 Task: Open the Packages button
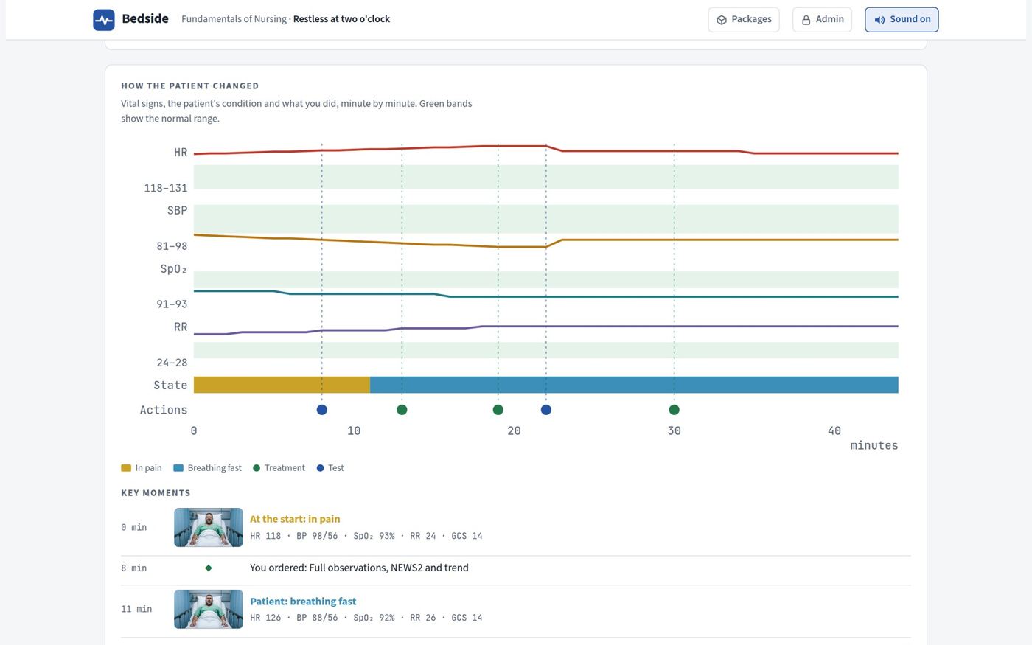(x=743, y=20)
